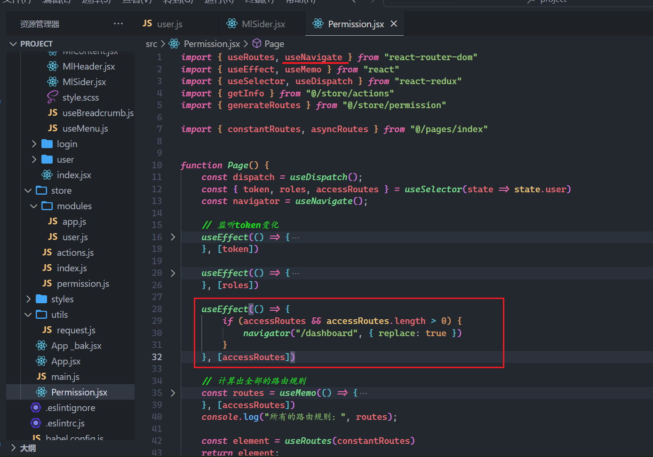Open the user.js editor tab
This screenshot has width=653, height=457.
(x=163, y=24)
